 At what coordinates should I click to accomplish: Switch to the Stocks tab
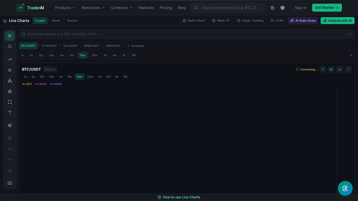pyautogui.click(x=72, y=21)
